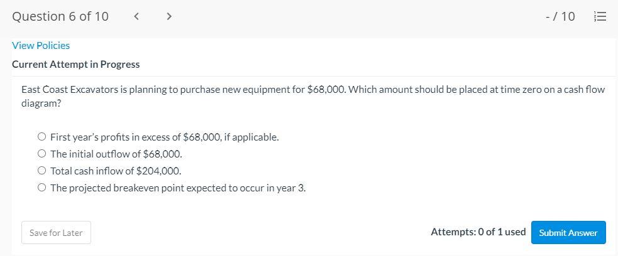Click the "First year's profits" answer label
Image resolution: width=618 pixels, height=256 pixels.
coord(164,137)
